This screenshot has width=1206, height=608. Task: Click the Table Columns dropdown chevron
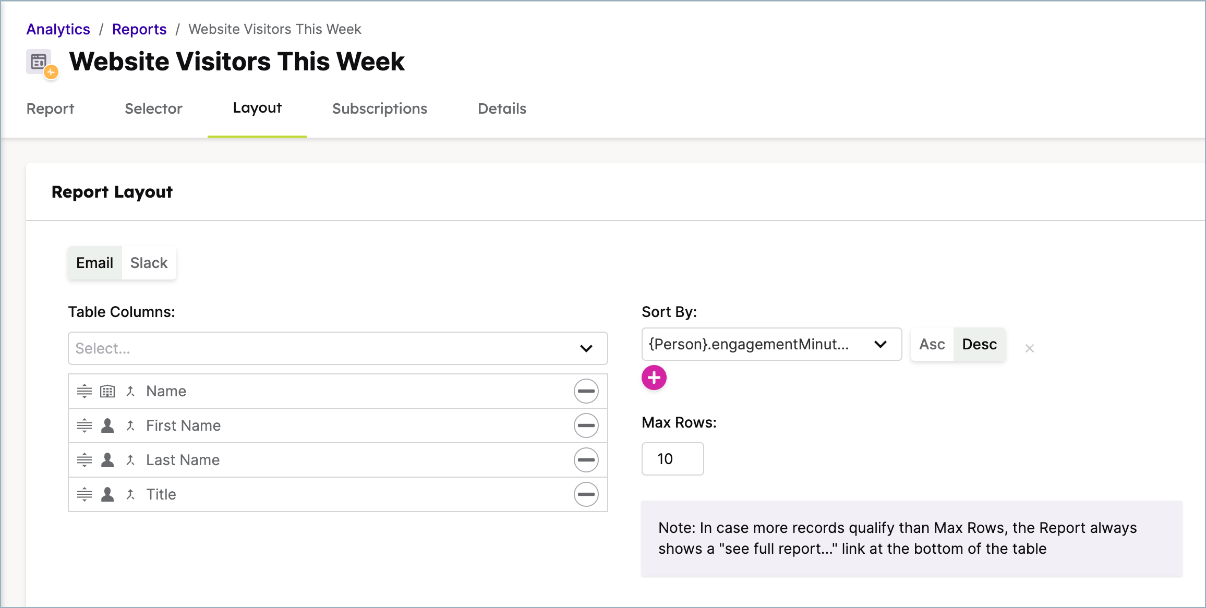pyautogui.click(x=586, y=348)
